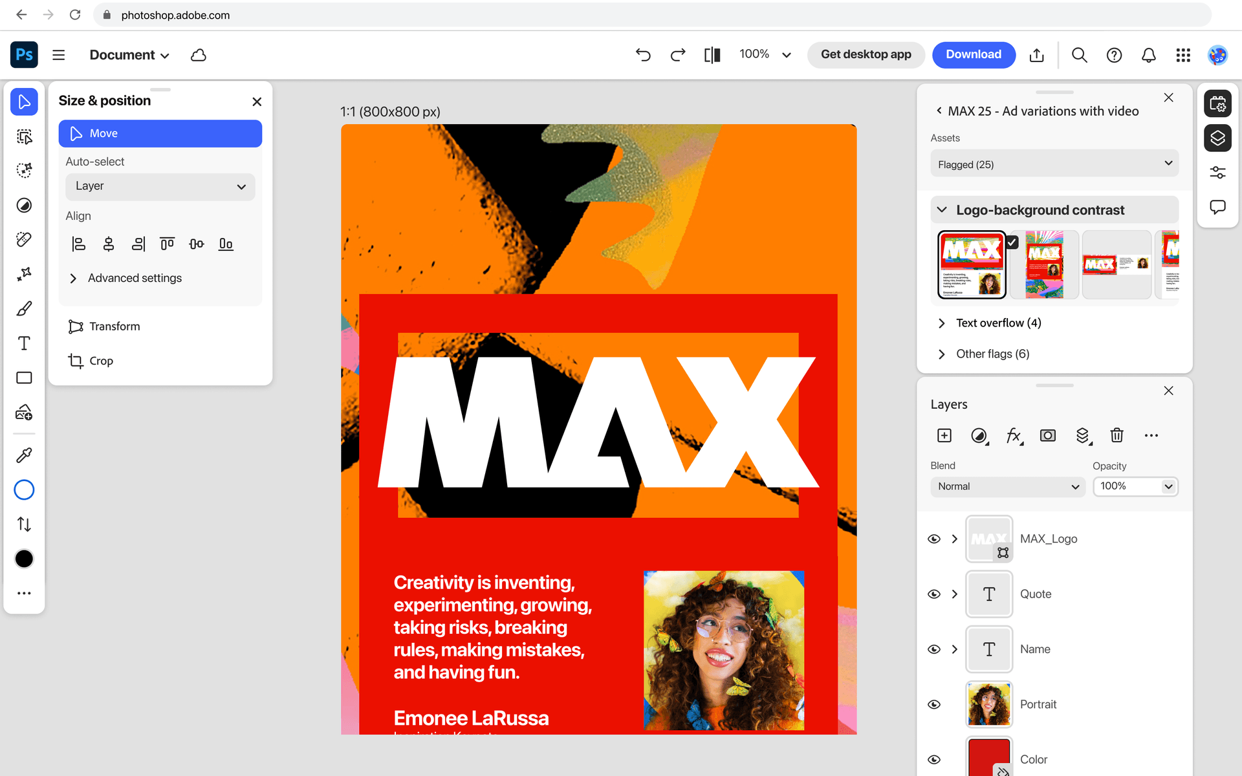Viewport: 1242px width, 776px height.
Task: Open the share export icon
Action: [x=1037, y=55]
